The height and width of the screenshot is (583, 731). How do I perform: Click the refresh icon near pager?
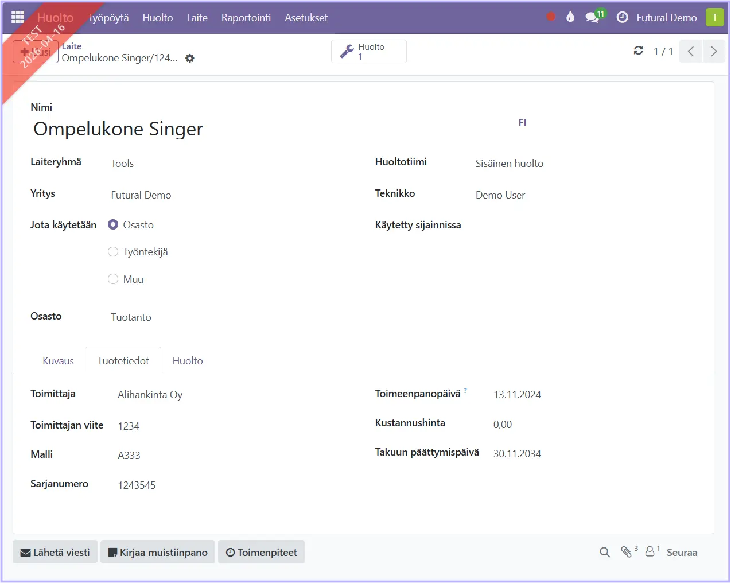click(638, 50)
